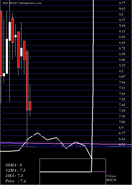Click the 8.33 price axis label
The height and width of the screenshot is (185, 132).
(122, 66)
